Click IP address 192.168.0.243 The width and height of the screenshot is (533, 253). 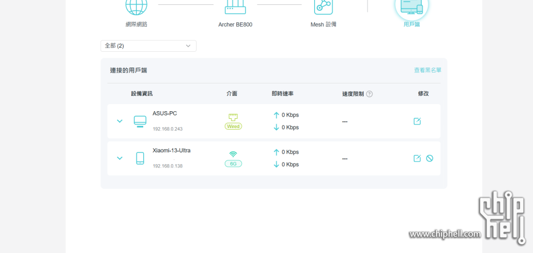tap(168, 129)
